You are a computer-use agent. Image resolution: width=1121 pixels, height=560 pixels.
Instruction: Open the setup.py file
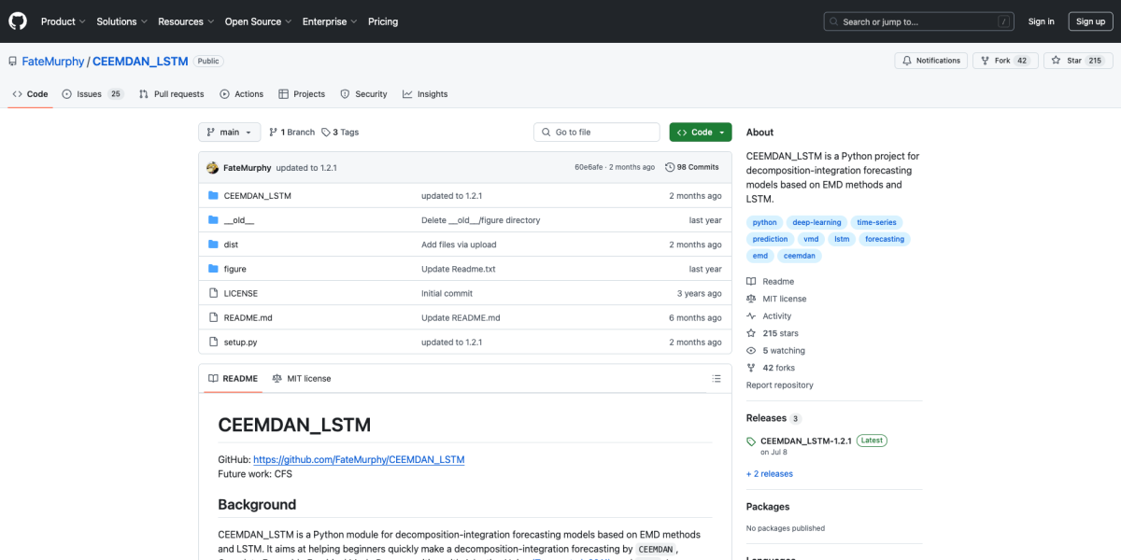[241, 342]
